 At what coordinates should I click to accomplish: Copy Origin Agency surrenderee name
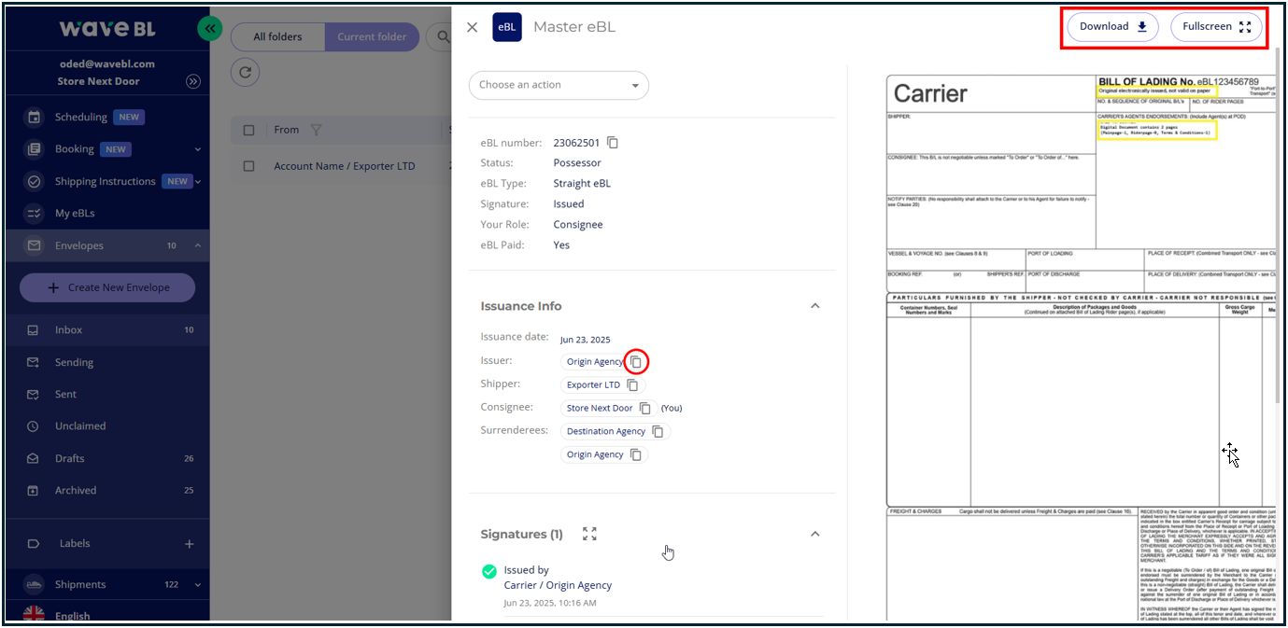coord(636,454)
